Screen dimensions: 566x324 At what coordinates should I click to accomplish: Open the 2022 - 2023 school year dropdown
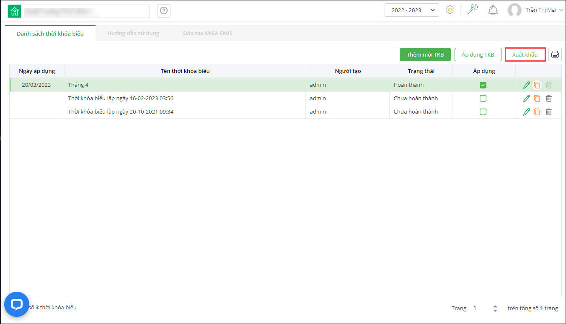coord(412,10)
